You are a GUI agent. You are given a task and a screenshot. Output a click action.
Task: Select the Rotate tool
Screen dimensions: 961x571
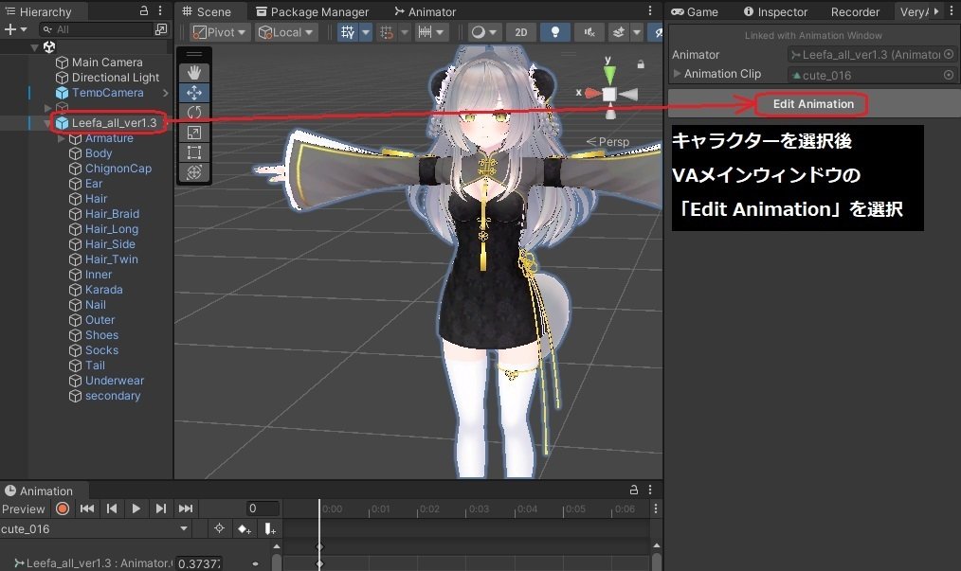(193, 112)
